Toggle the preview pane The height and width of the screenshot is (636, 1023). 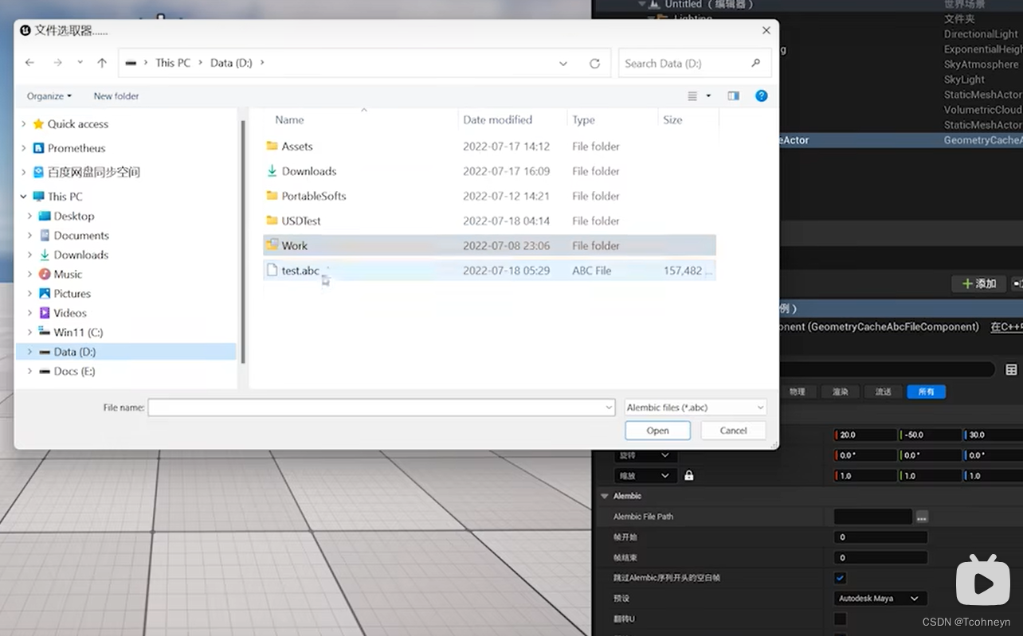pyautogui.click(x=733, y=96)
